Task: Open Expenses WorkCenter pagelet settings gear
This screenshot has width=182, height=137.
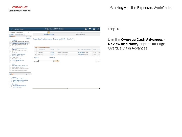Action: point(28,32)
